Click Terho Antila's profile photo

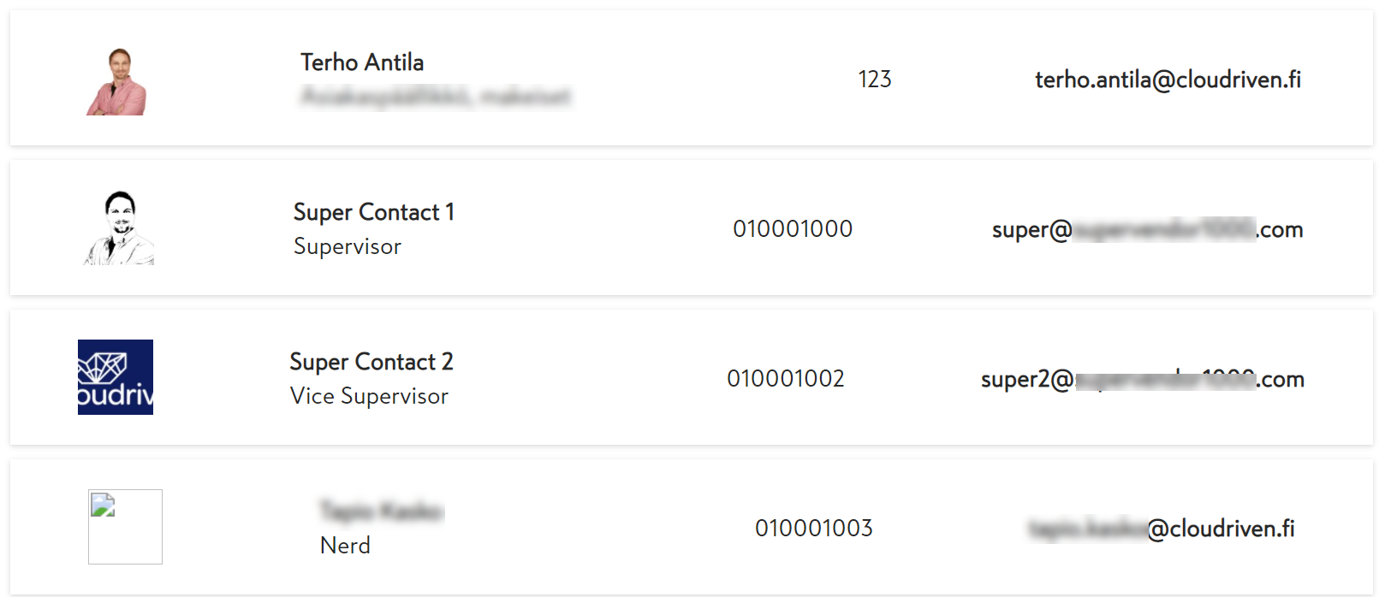(x=116, y=81)
